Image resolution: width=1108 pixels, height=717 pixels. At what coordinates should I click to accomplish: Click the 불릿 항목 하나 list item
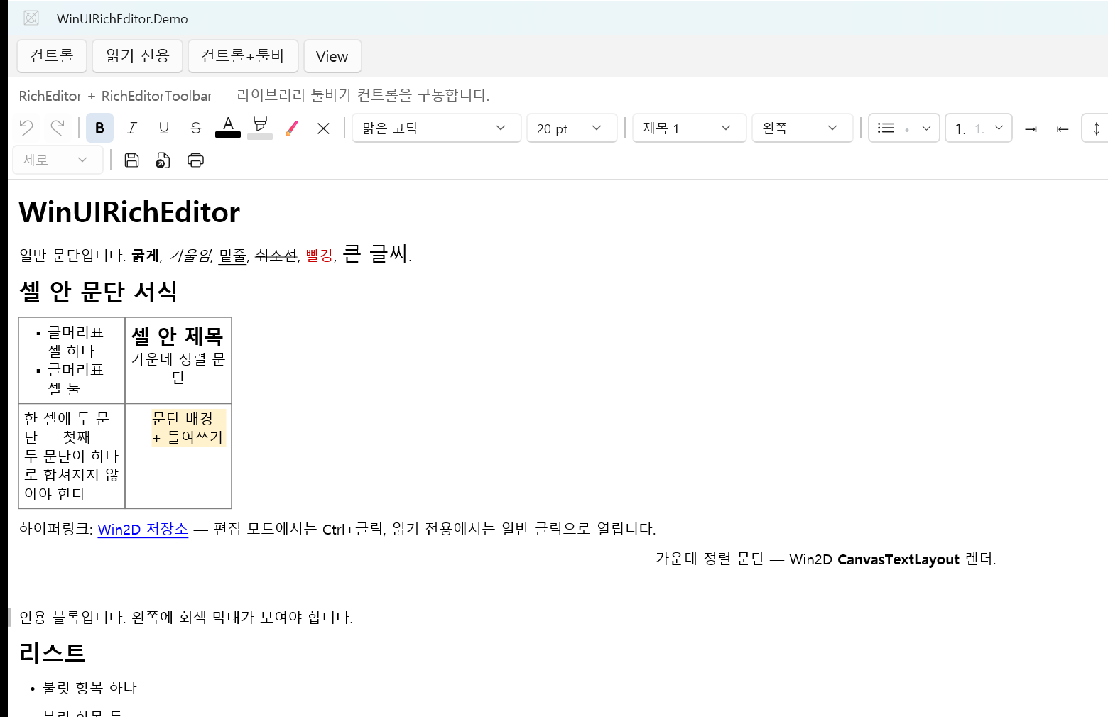click(x=89, y=688)
